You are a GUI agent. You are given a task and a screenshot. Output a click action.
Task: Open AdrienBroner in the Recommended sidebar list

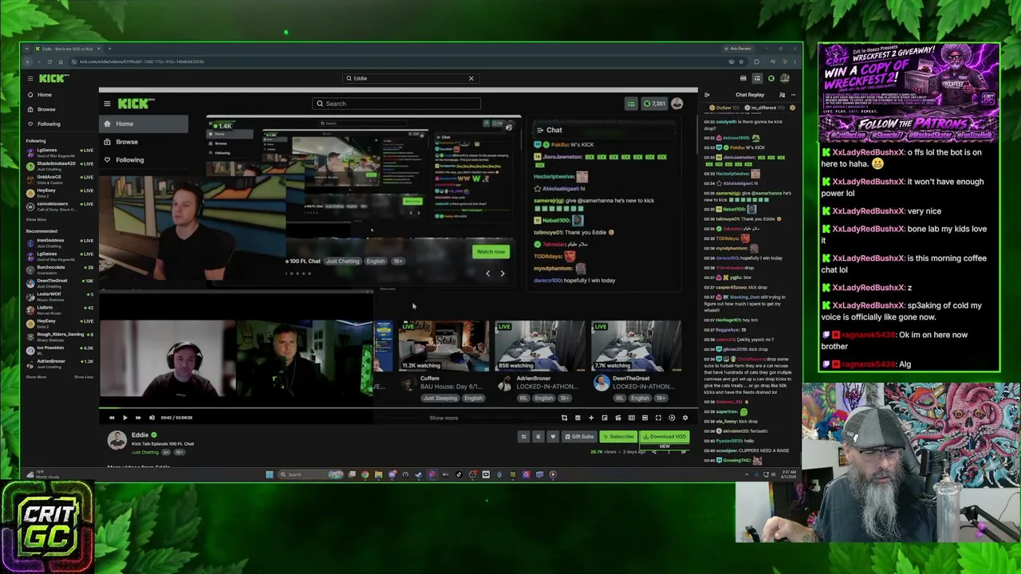[60, 364]
